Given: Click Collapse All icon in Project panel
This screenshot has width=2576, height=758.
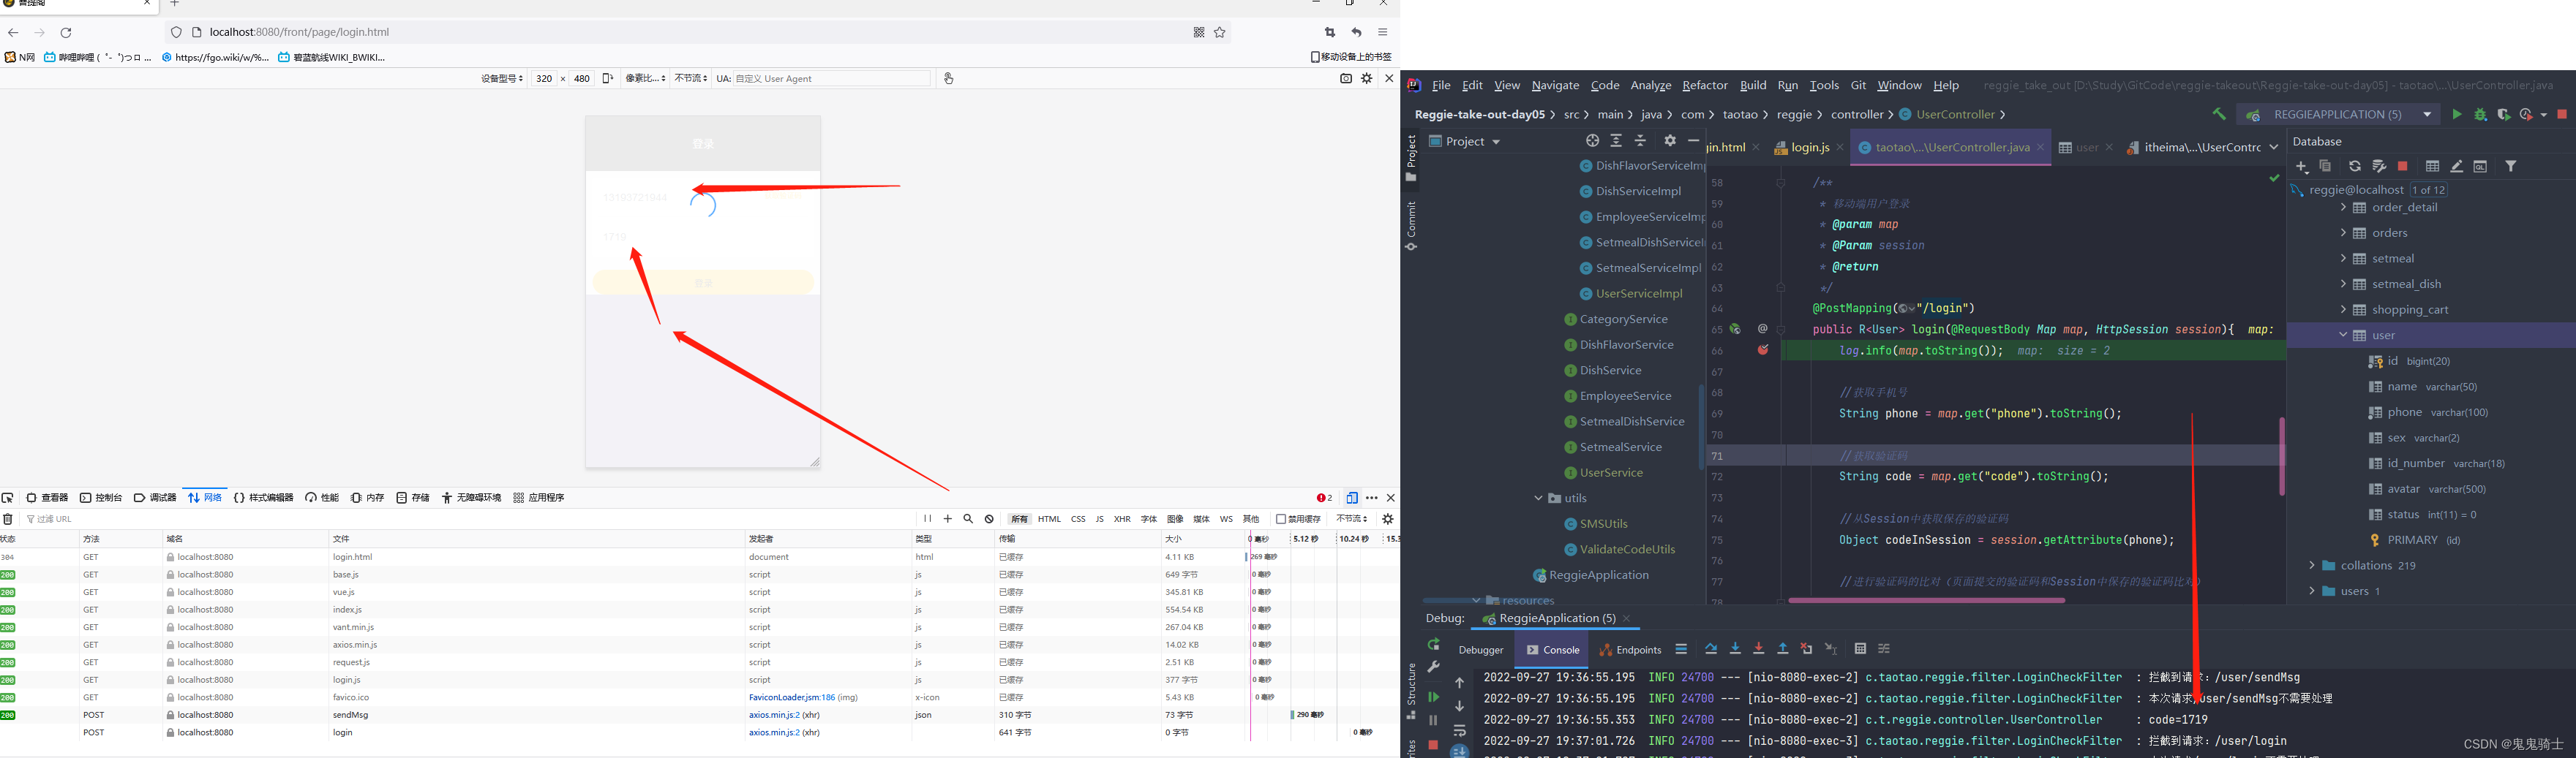Looking at the screenshot, I should coord(1640,141).
